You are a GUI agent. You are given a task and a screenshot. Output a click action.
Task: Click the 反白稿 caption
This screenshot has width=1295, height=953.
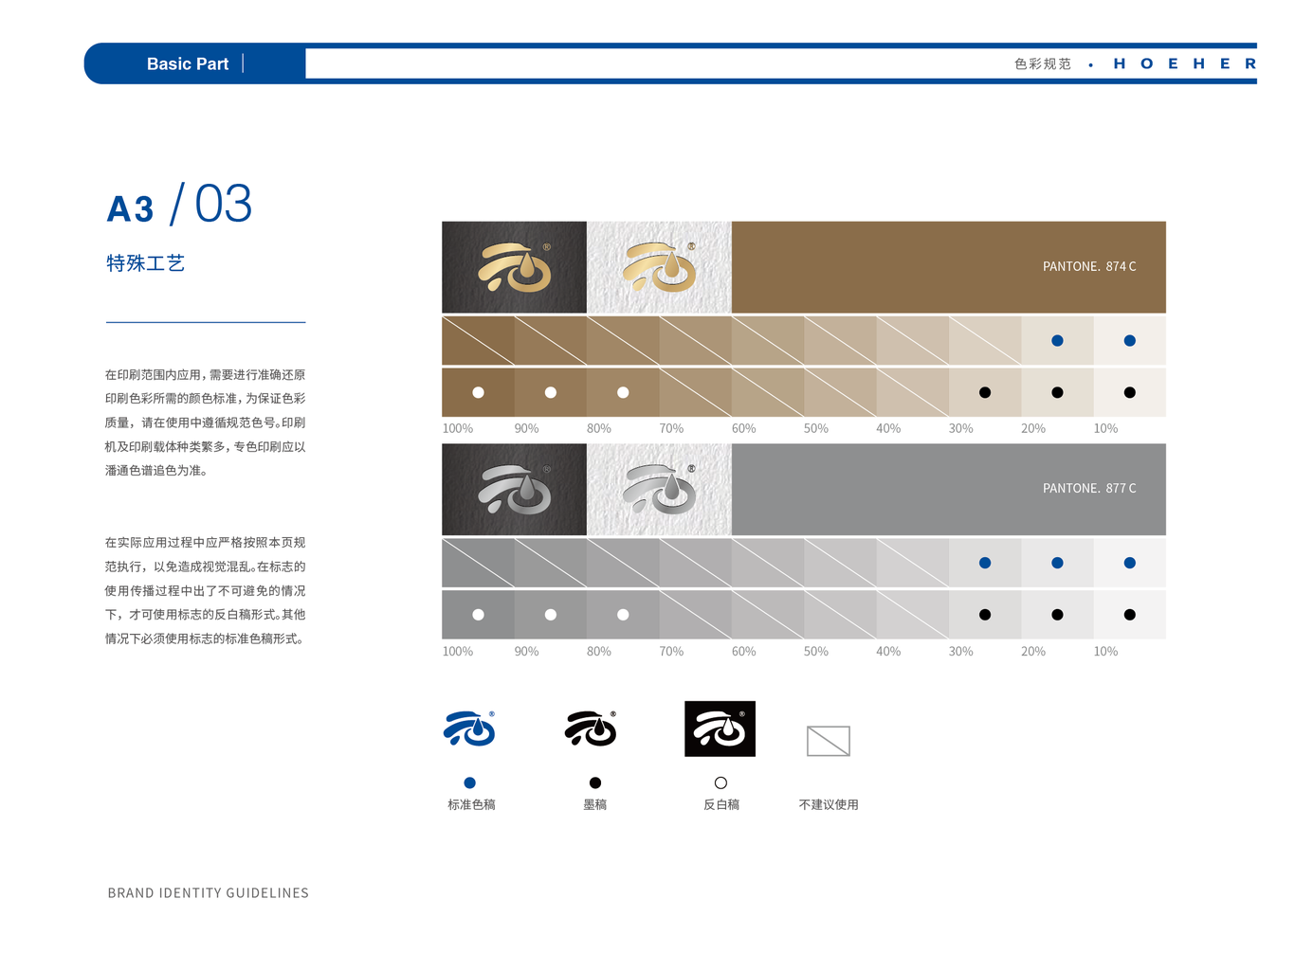point(720,805)
